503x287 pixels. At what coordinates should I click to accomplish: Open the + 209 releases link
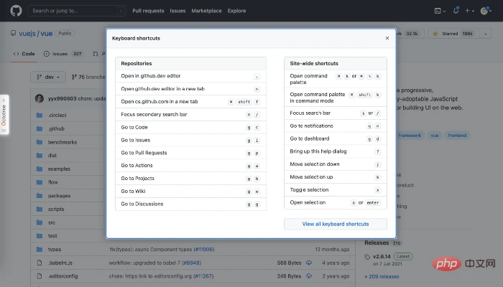pos(384,276)
